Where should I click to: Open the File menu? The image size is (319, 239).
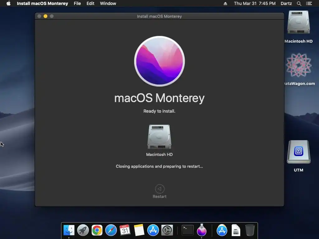[x=77, y=3]
